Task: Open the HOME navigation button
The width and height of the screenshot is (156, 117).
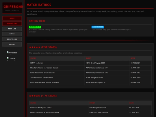Action: pyautogui.click(x=12, y=18)
